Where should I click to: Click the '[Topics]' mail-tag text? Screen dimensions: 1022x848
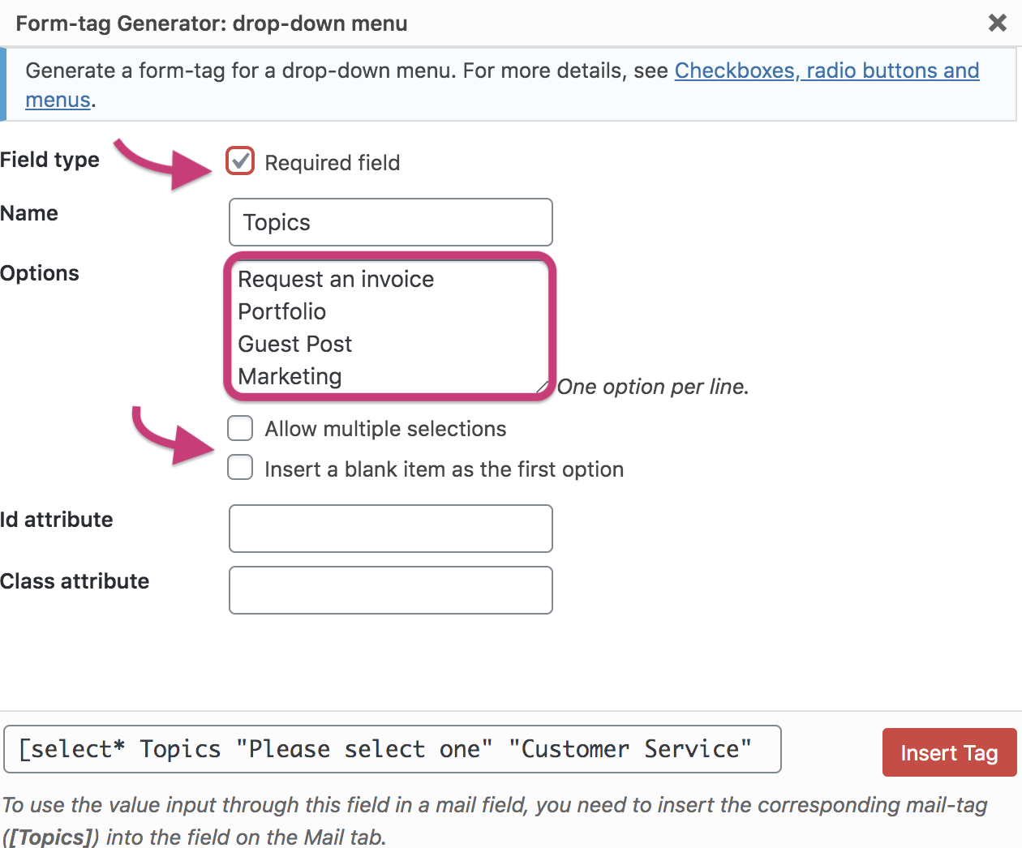[x=51, y=837]
